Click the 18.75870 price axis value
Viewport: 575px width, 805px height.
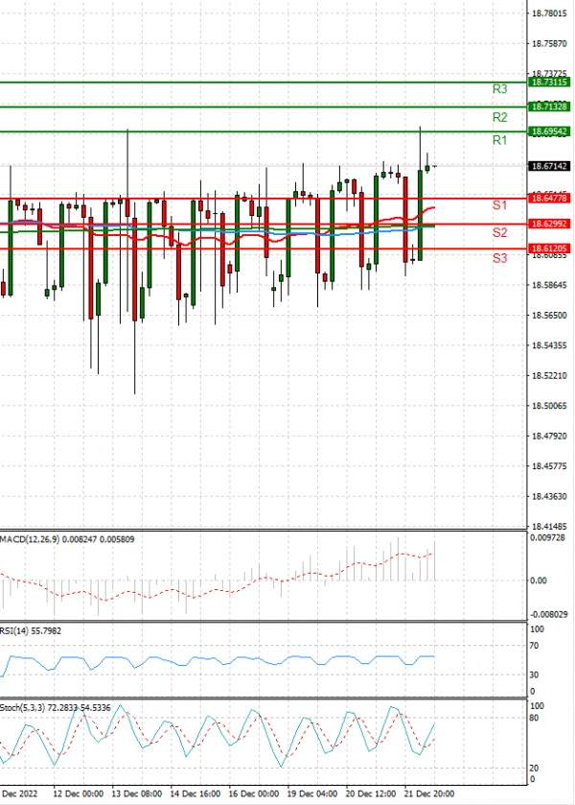coord(549,44)
